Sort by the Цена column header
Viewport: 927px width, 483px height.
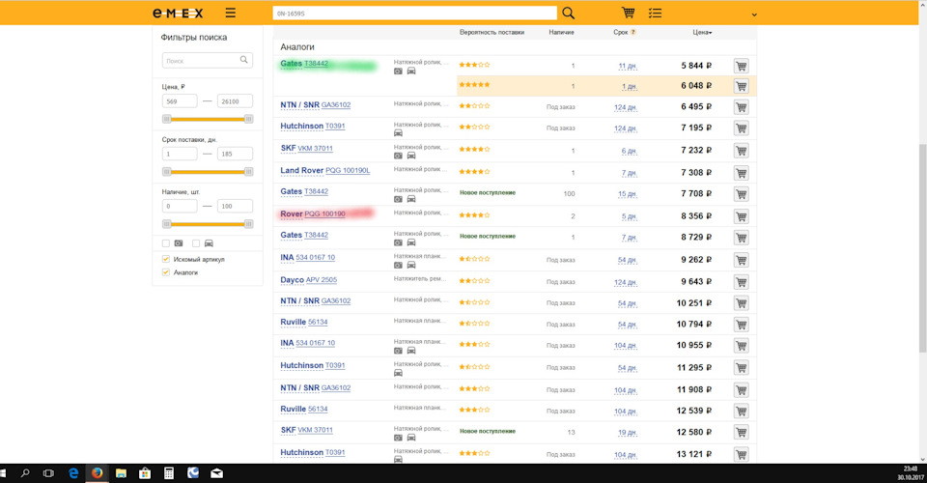(x=702, y=33)
